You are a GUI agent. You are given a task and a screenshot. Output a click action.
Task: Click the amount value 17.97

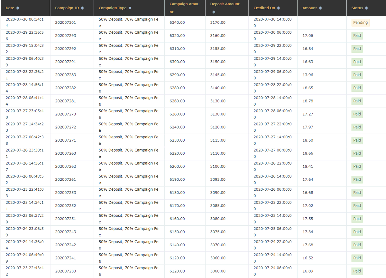point(308,127)
